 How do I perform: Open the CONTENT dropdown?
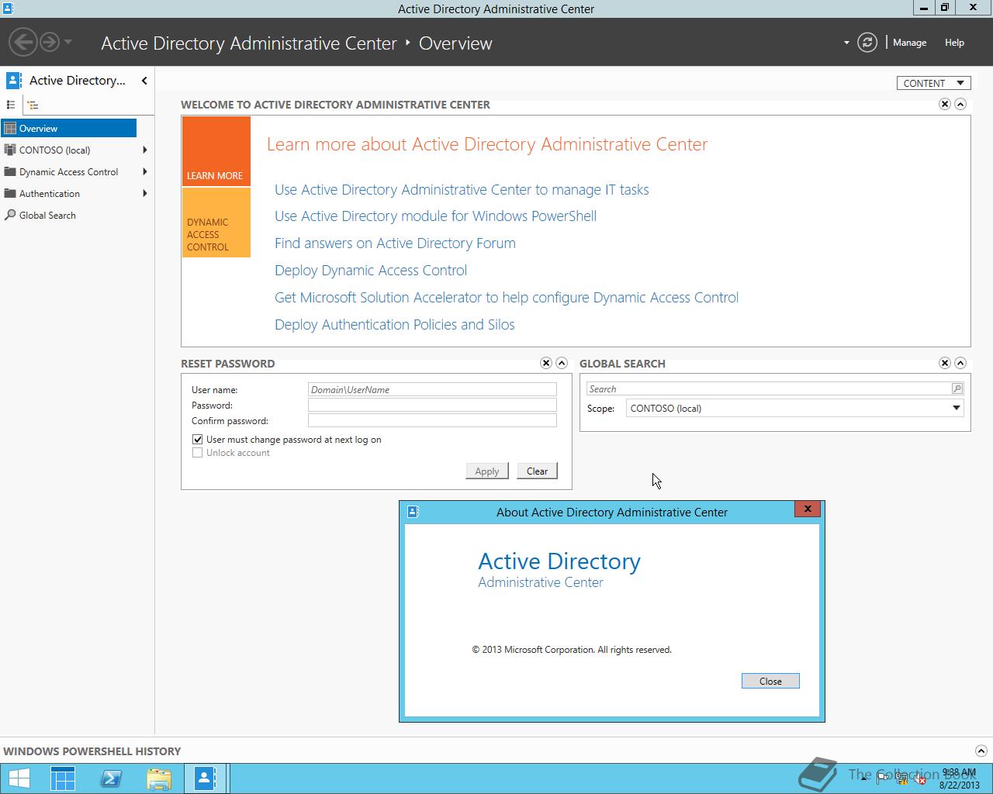pos(934,83)
